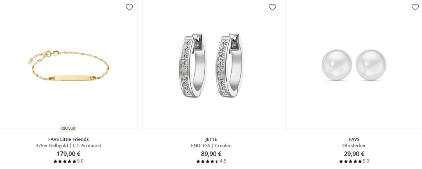Screen dimensions: 422x169
Task: Click the 29,90 € price
Action: pyautogui.click(x=354, y=154)
